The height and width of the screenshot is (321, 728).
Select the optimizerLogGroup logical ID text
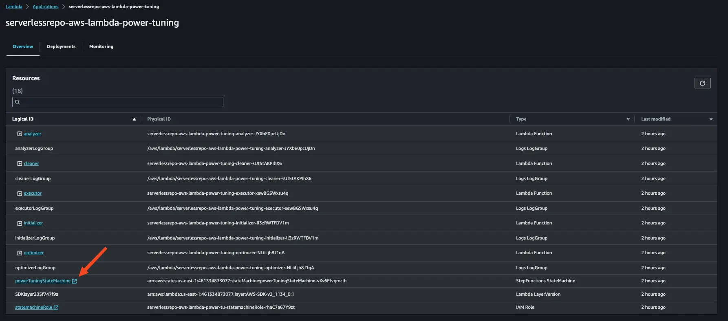[x=35, y=268]
